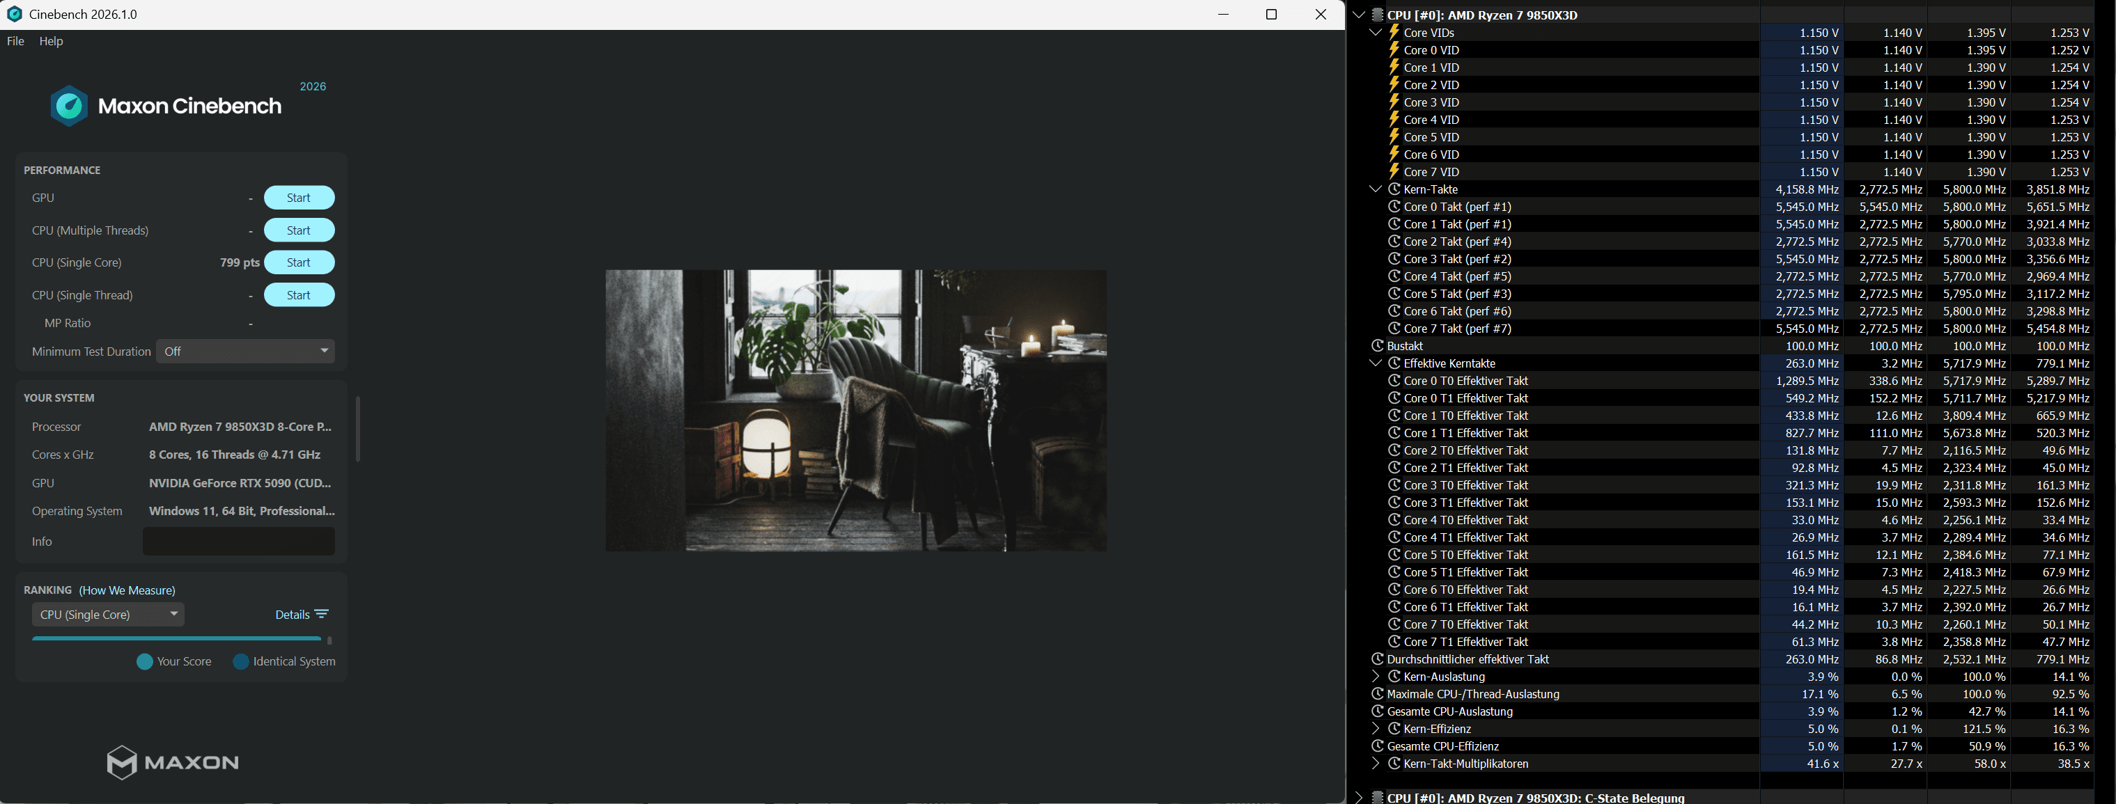Open the CPU (Single Core) ranking dropdown

[107, 614]
